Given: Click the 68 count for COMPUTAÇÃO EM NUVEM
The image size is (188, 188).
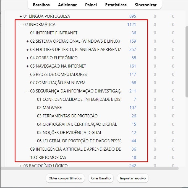Looking at the screenshot, I should click(134, 83).
